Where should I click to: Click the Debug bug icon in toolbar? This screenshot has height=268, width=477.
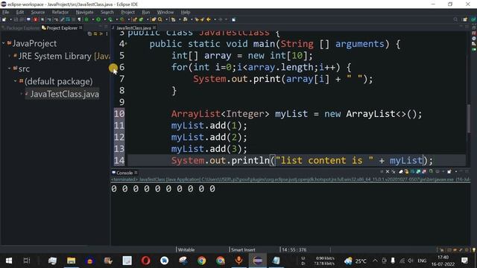[x=86, y=19]
